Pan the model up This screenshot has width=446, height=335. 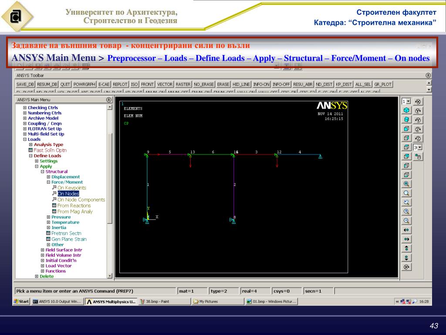click(406, 248)
